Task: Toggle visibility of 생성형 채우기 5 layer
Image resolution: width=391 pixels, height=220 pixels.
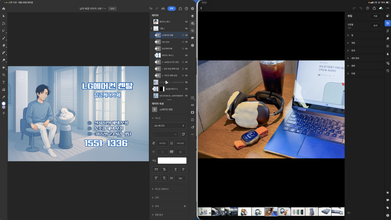Action: (186, 89)
